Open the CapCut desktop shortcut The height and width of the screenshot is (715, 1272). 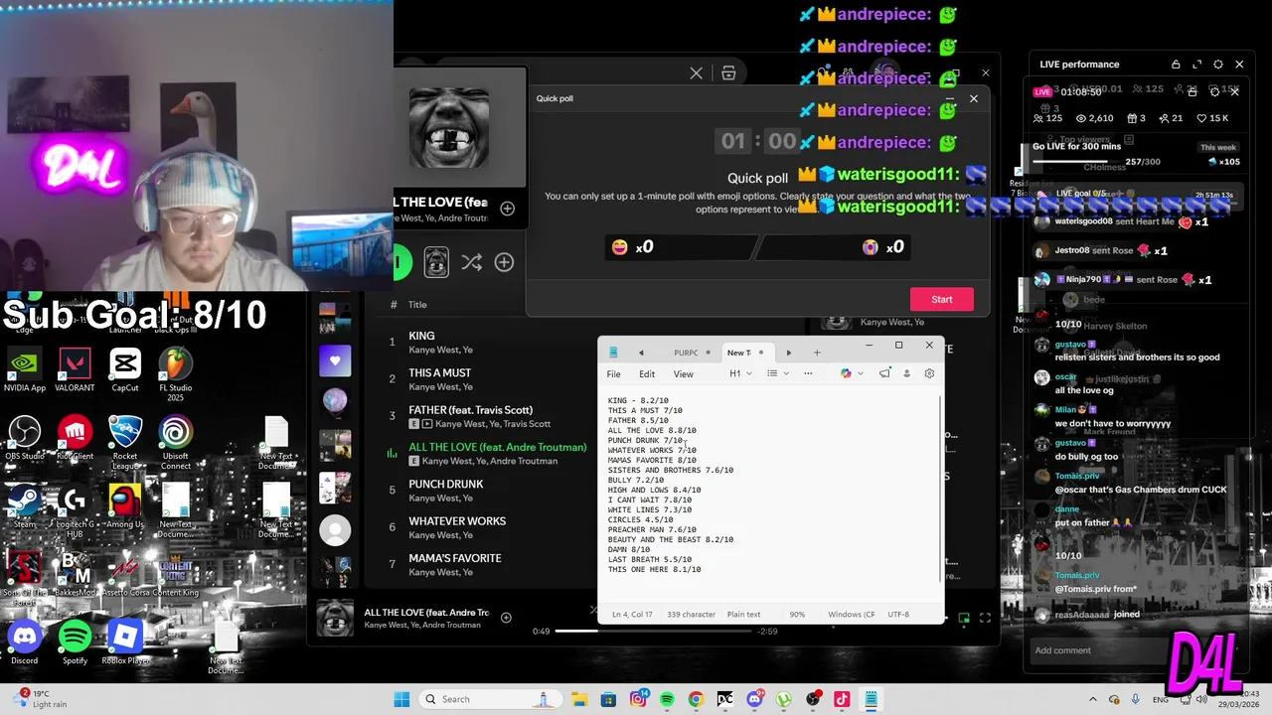125,369
